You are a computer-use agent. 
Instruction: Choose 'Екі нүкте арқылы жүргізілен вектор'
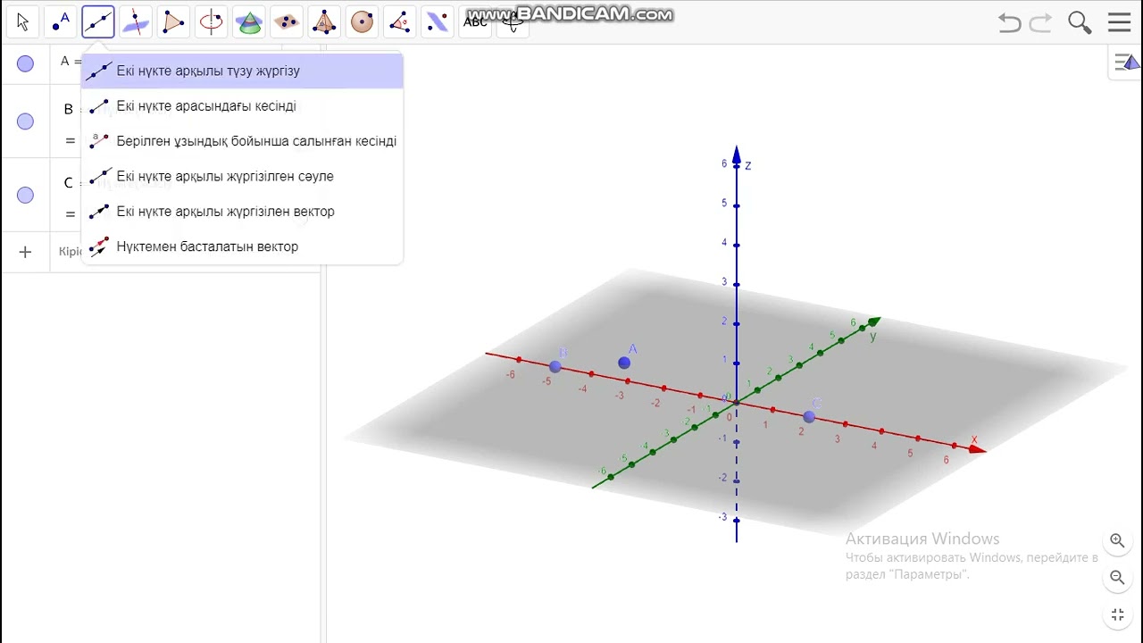point(242,212)
